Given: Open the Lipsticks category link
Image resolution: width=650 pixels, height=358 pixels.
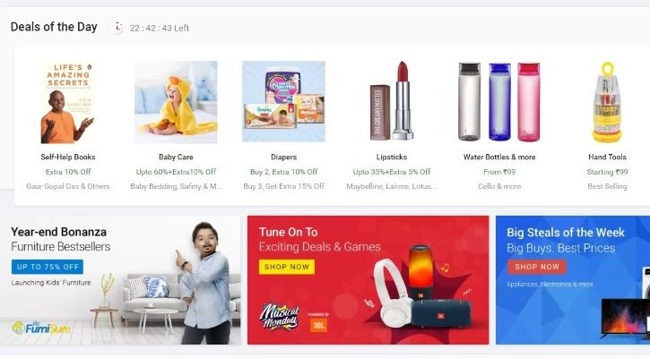Looking at the screenshot, I should [x=391, y=157].
